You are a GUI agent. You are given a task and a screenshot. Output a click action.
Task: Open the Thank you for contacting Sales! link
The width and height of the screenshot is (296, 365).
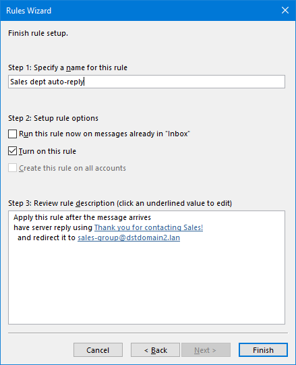[148, 227]
